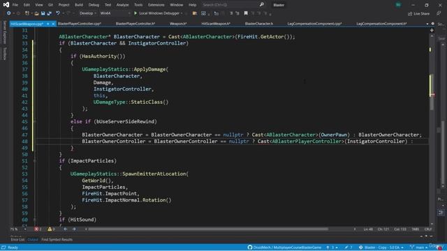Screen dimensions: 447x251
Task: Expand the debugger target dropdown arrow
Action: tap(182, 13)
